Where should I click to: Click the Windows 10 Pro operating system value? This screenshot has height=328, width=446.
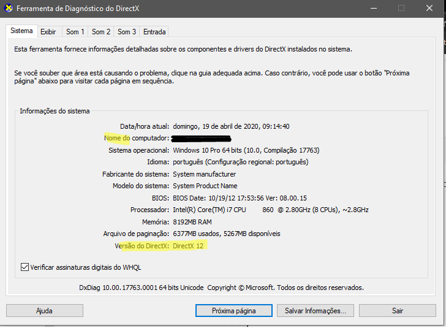click(246, 150)
